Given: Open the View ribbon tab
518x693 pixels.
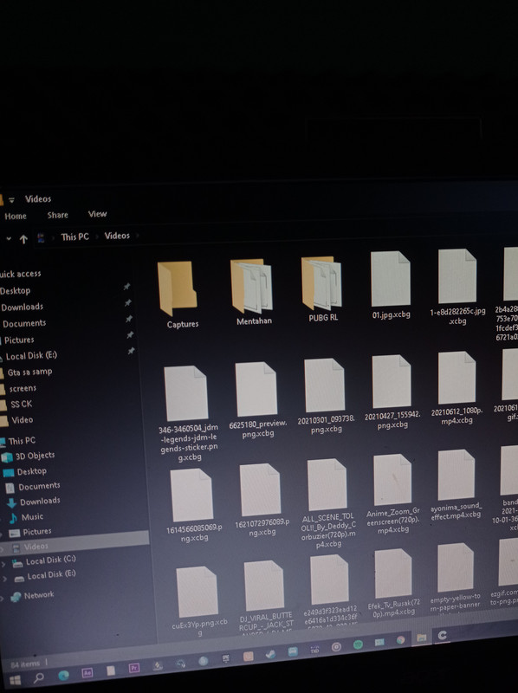Looking at the screenshot, I should 97,214.
